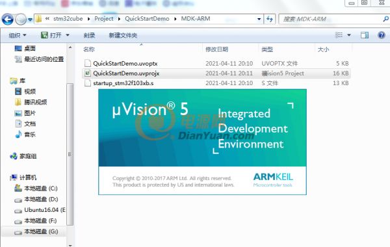
Task: Expand the view options dropdown arrow
Action: point(349,35)
